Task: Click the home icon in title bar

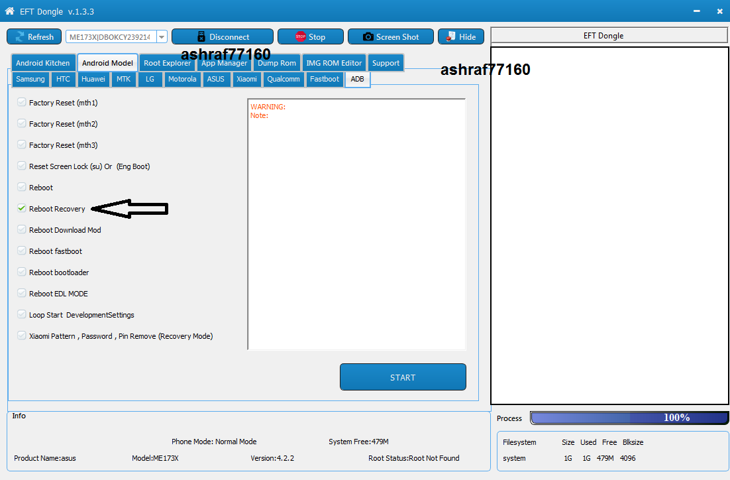Action: 10,11
